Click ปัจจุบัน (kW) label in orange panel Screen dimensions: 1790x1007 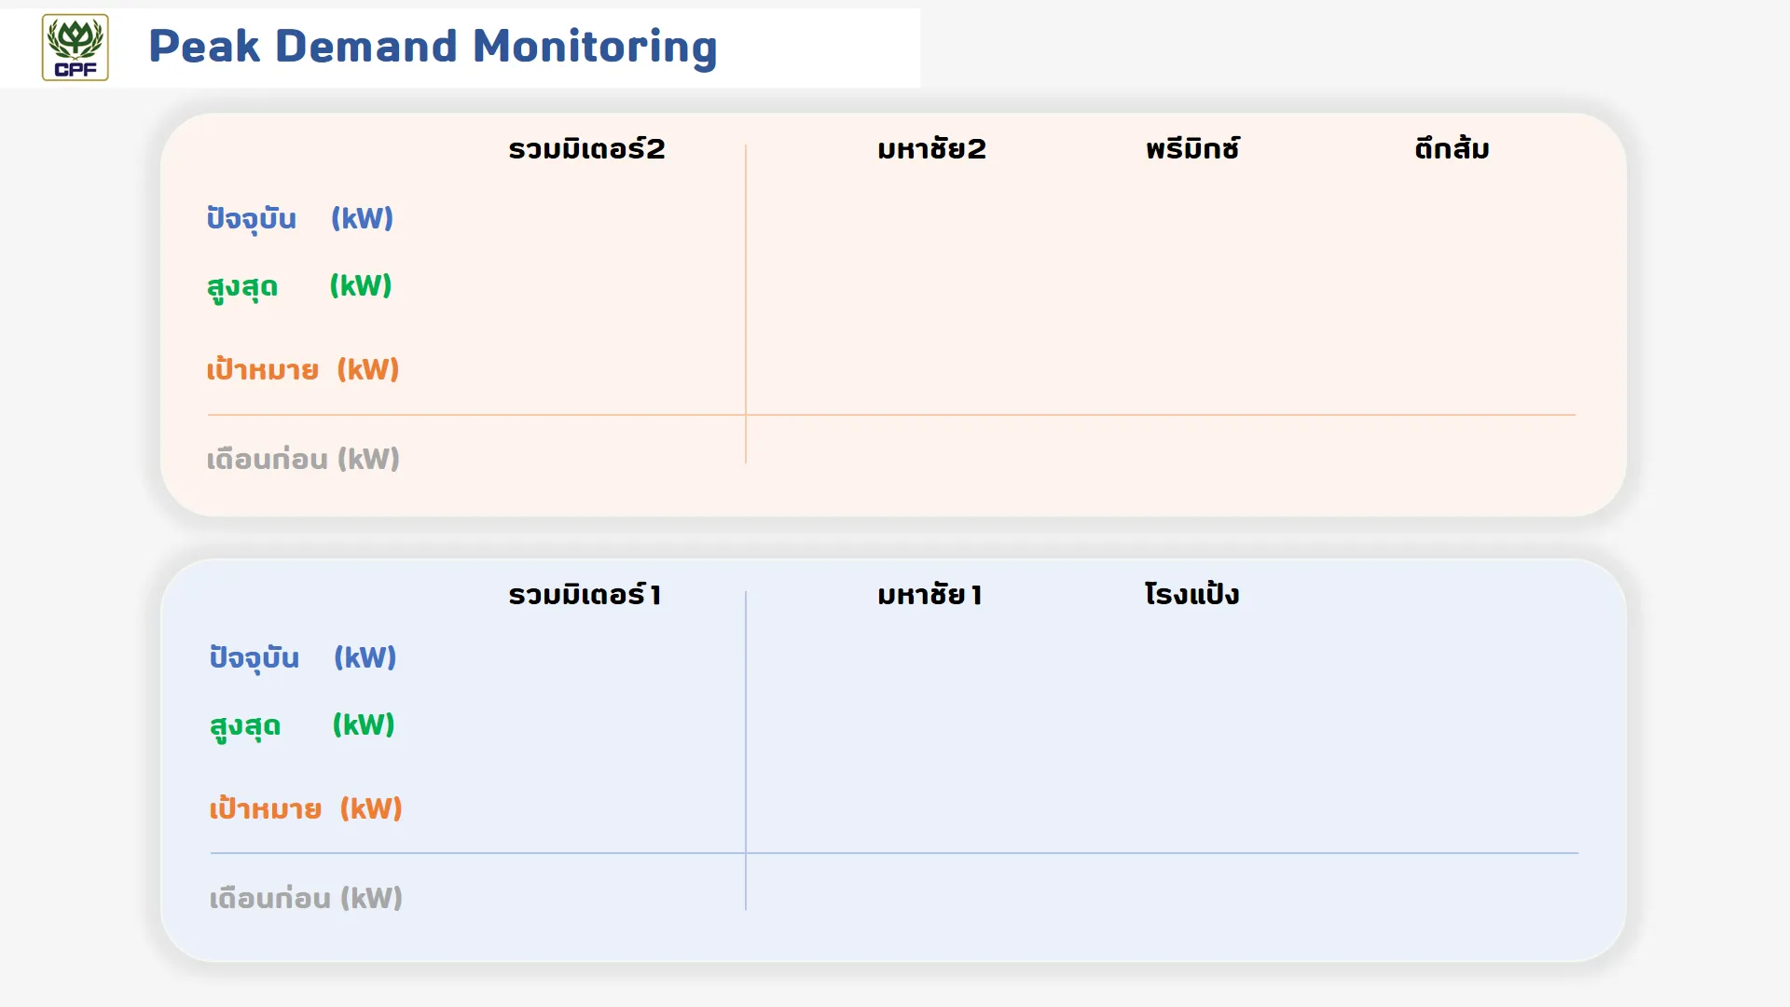click(x=300, y=219)
